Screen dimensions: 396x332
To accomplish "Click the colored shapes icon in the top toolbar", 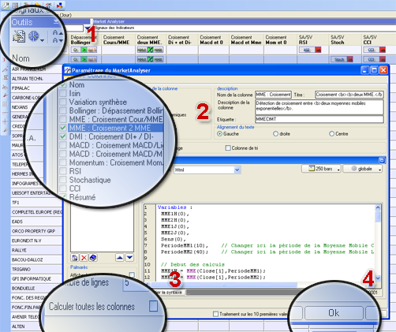I will (x=59, y=5).
